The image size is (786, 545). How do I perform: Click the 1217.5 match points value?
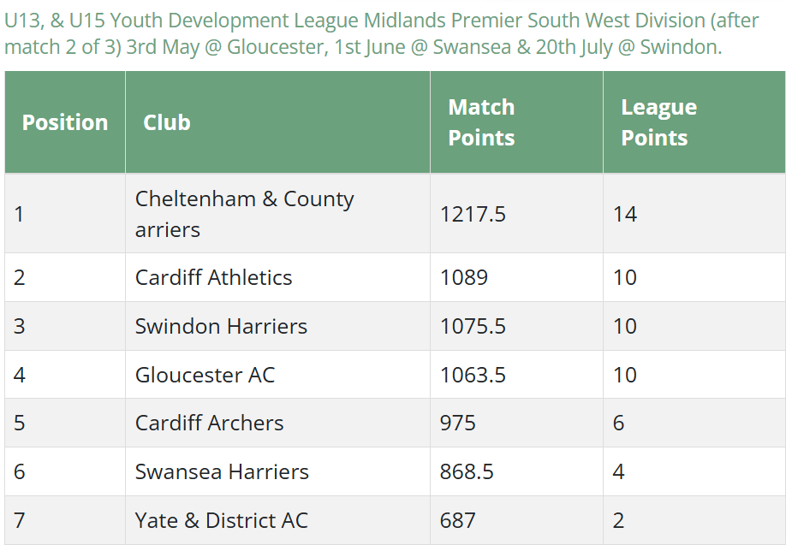pyautogui.click(x=473, y=214)
